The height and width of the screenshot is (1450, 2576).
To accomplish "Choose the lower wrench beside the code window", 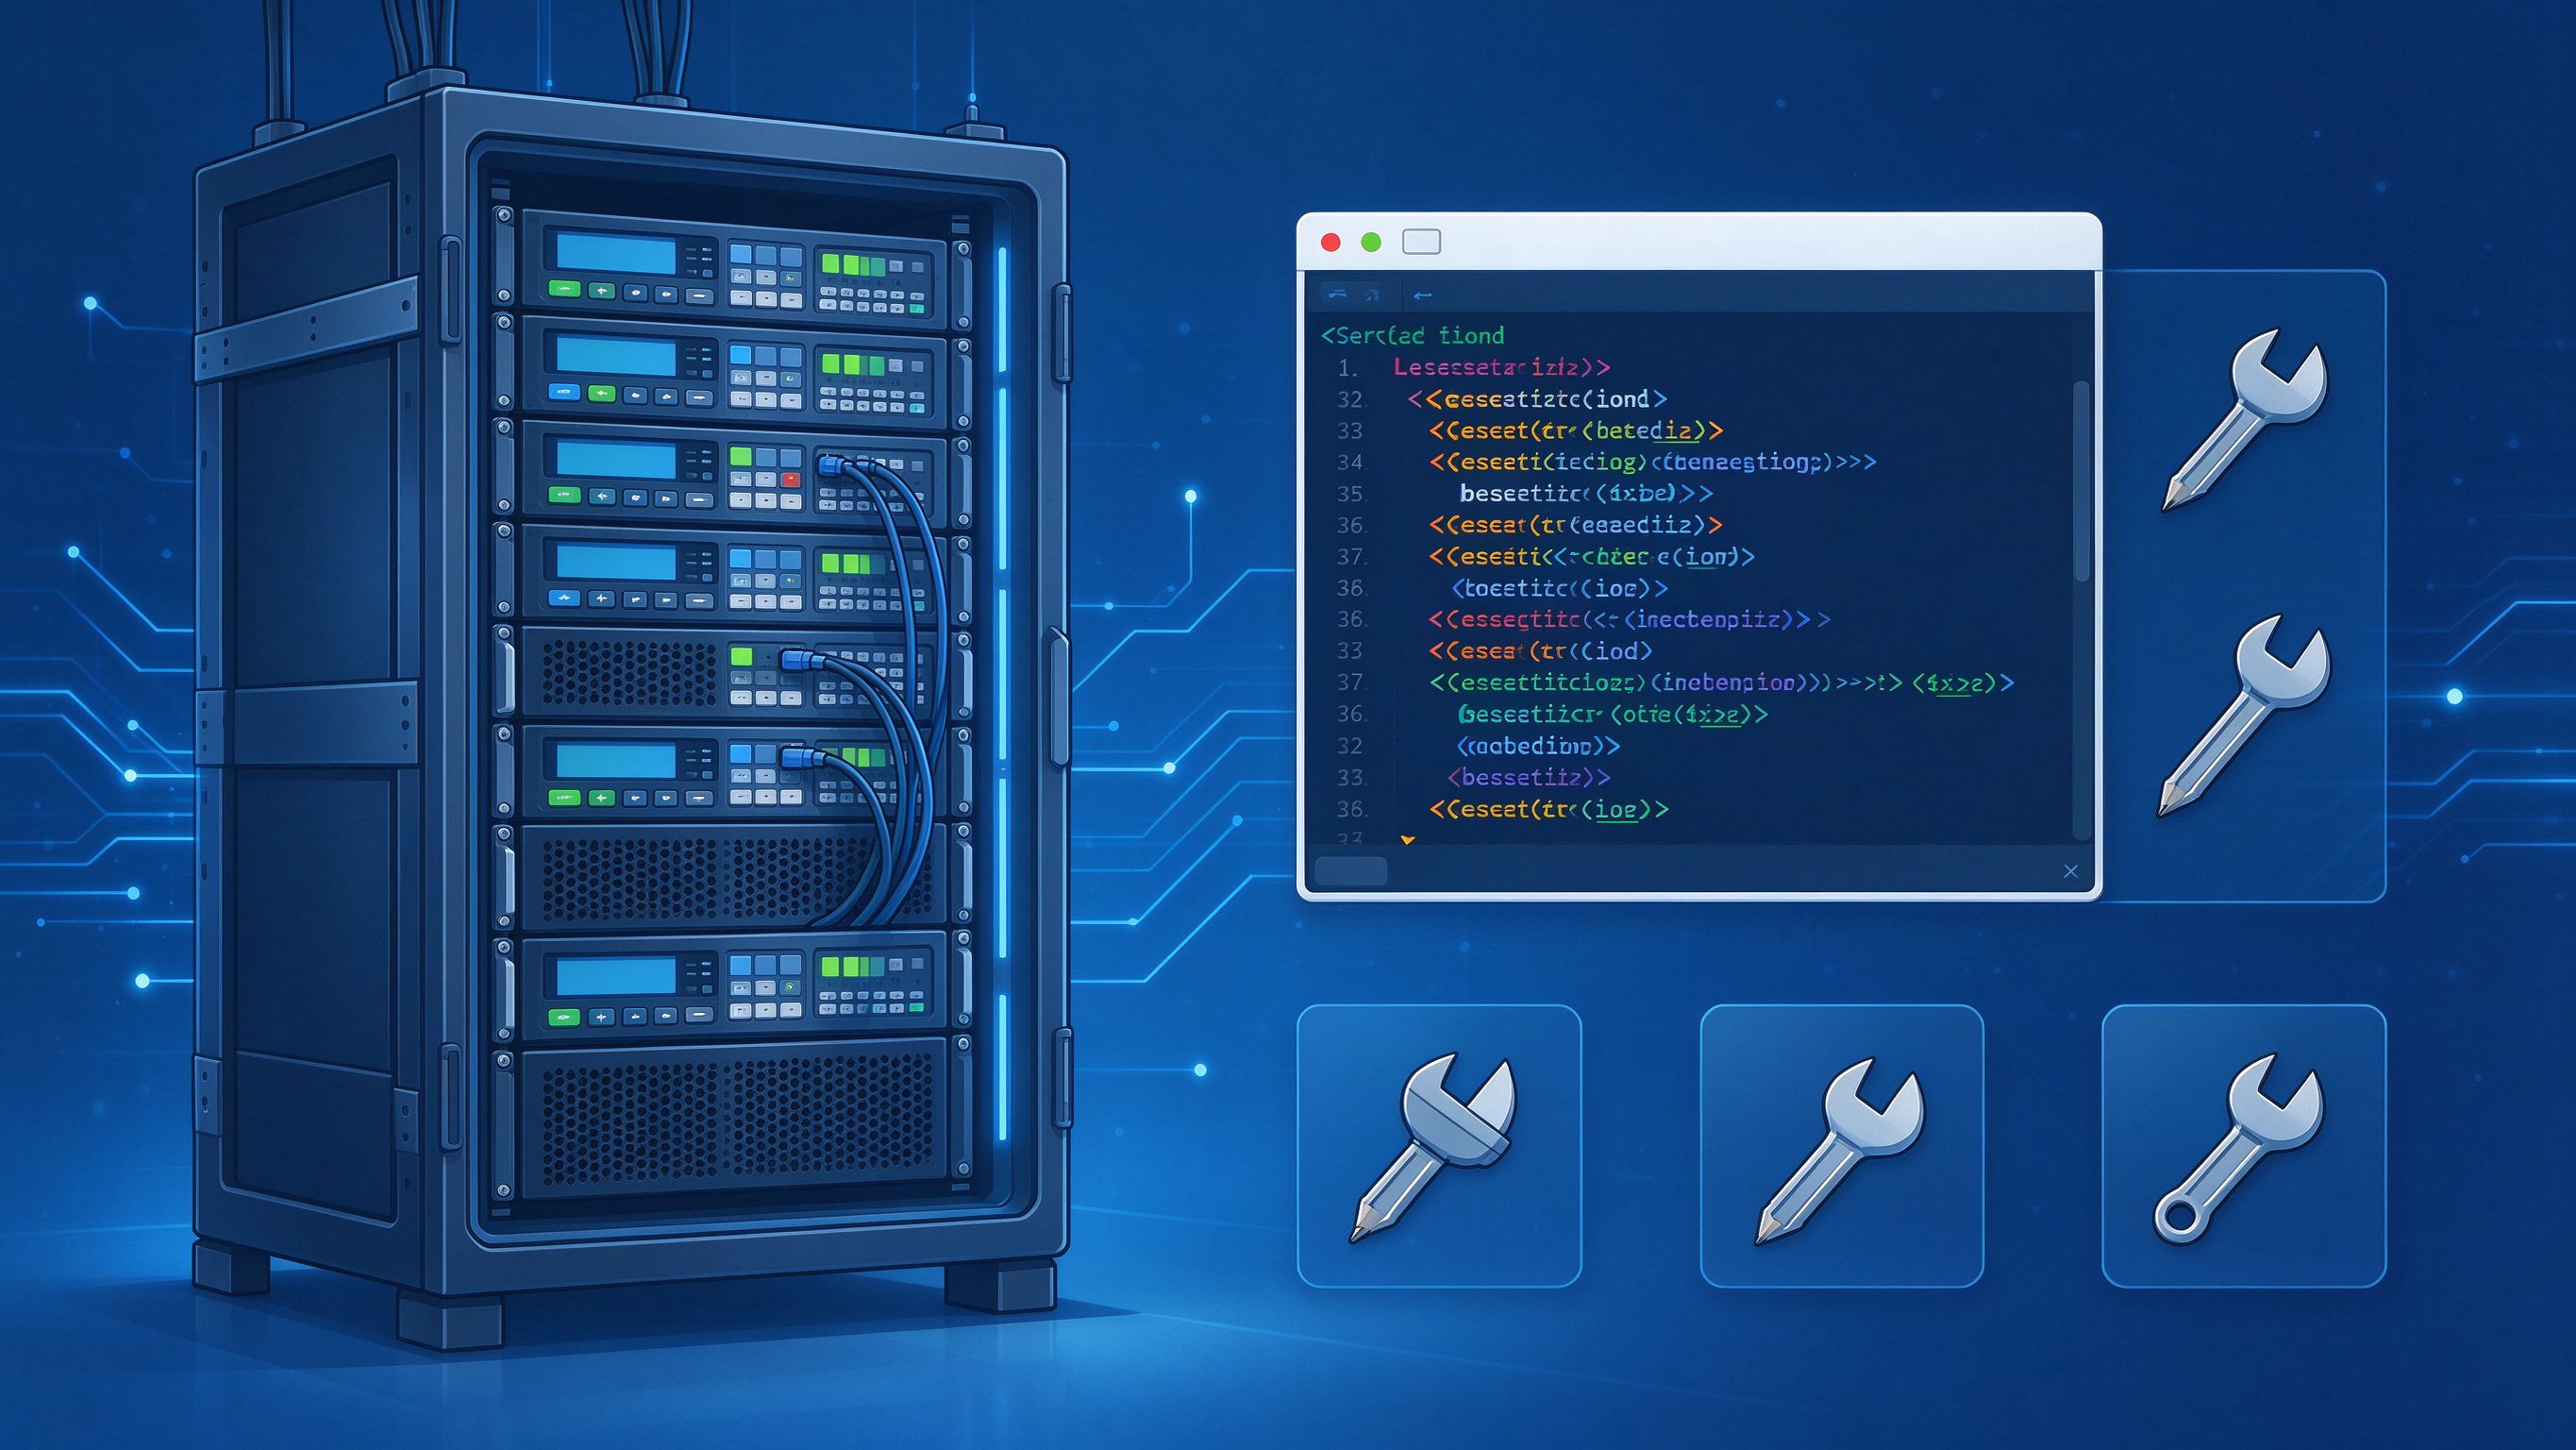I will click(x=2243, y=716).
